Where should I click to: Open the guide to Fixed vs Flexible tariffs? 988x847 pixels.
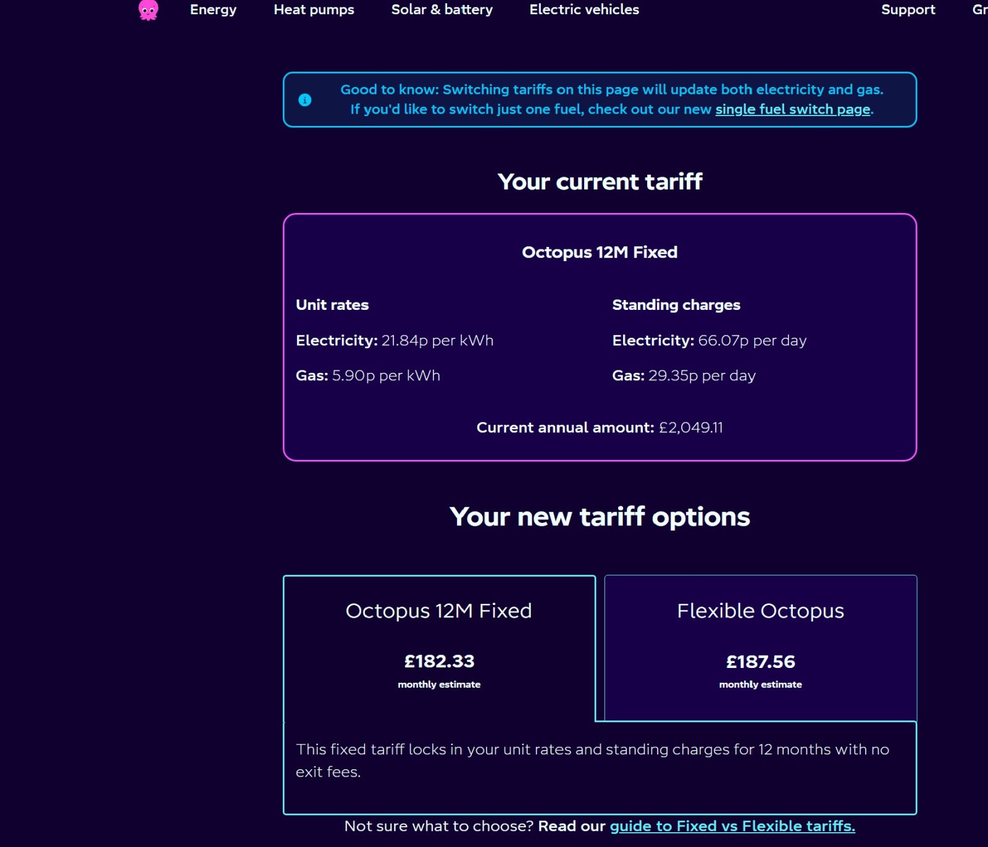pos(732,826)
